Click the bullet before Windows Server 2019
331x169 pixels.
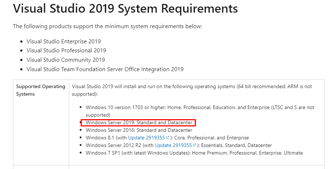[81, 122]
